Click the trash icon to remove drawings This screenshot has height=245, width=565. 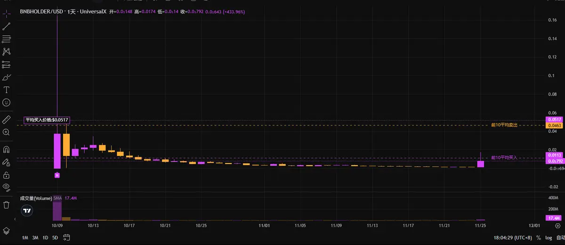tap(7, 205)
